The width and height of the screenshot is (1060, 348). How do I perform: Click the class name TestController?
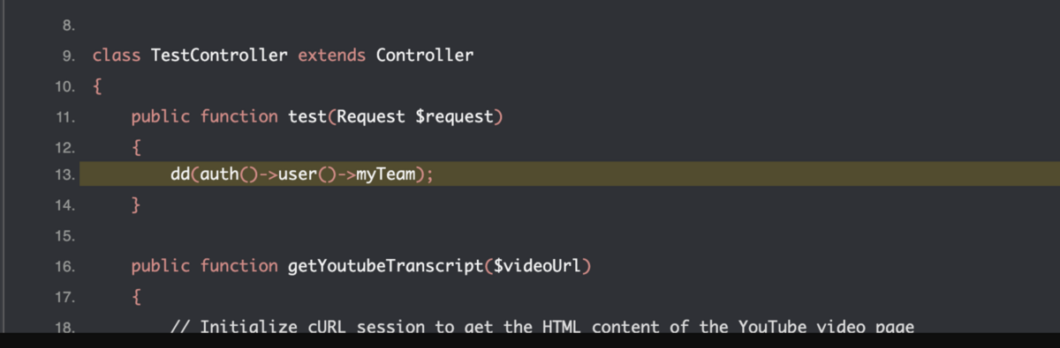[x=219, y=56]
